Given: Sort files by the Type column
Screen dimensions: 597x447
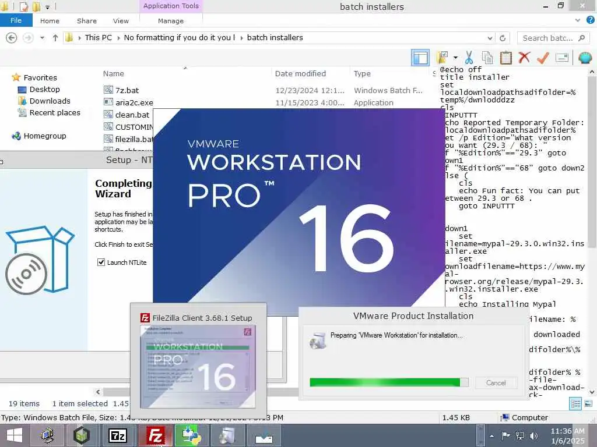Looking at the screenshot, I should (x=362, y=74).
